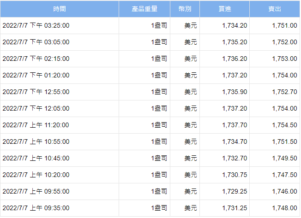This screenshot has height=218, width=301.
Task: Select the sell price 1,751.00
Action: [x=284, y=25]
